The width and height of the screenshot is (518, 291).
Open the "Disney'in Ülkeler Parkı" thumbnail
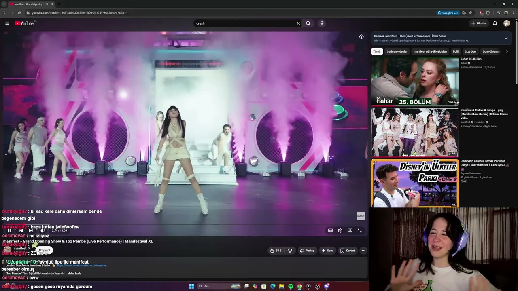[x=415, y=183]
